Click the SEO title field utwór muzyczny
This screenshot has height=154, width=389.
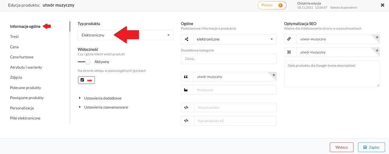338,52
